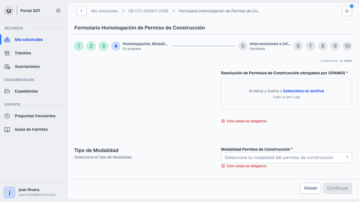Open the Trámites sidebar item

coord(34,53)
